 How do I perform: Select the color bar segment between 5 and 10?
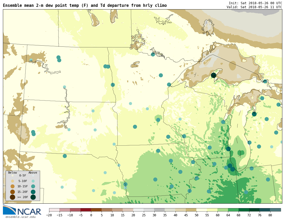click(107, 210)
